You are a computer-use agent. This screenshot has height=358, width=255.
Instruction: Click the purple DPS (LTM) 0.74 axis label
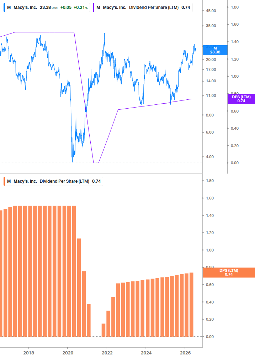(x=241, y=99)
